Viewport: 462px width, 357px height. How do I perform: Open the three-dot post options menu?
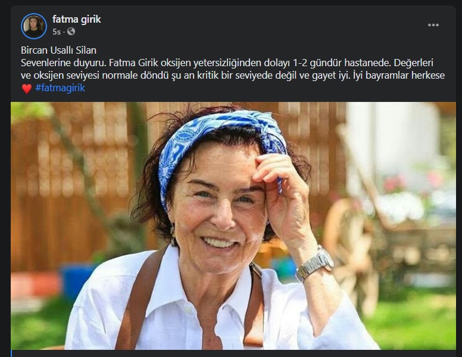[433, 25]
